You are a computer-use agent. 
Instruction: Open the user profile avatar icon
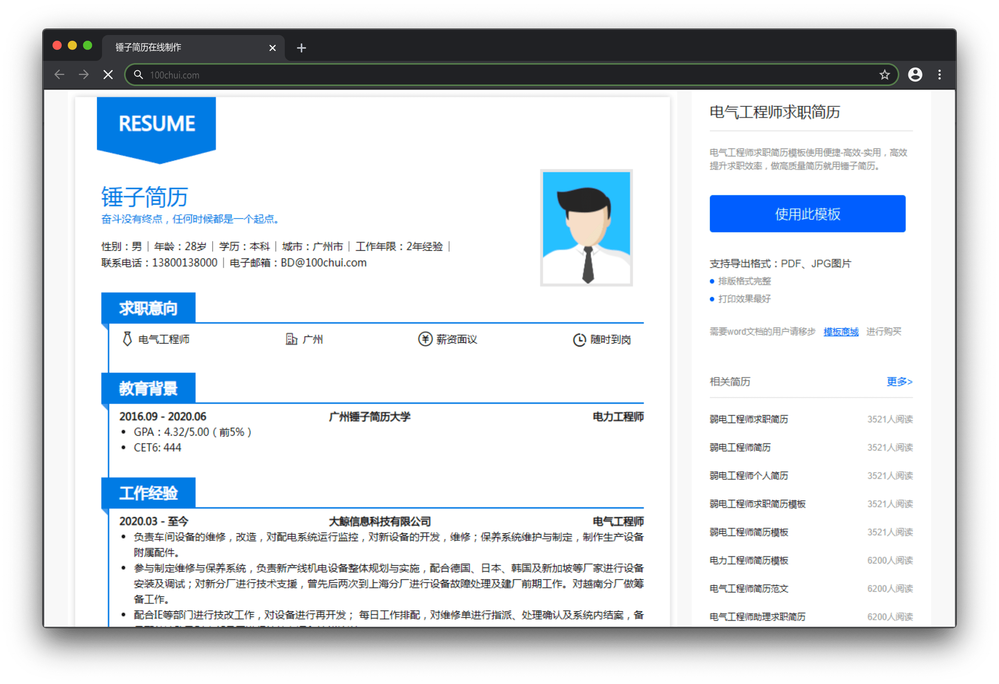(915, 75)
